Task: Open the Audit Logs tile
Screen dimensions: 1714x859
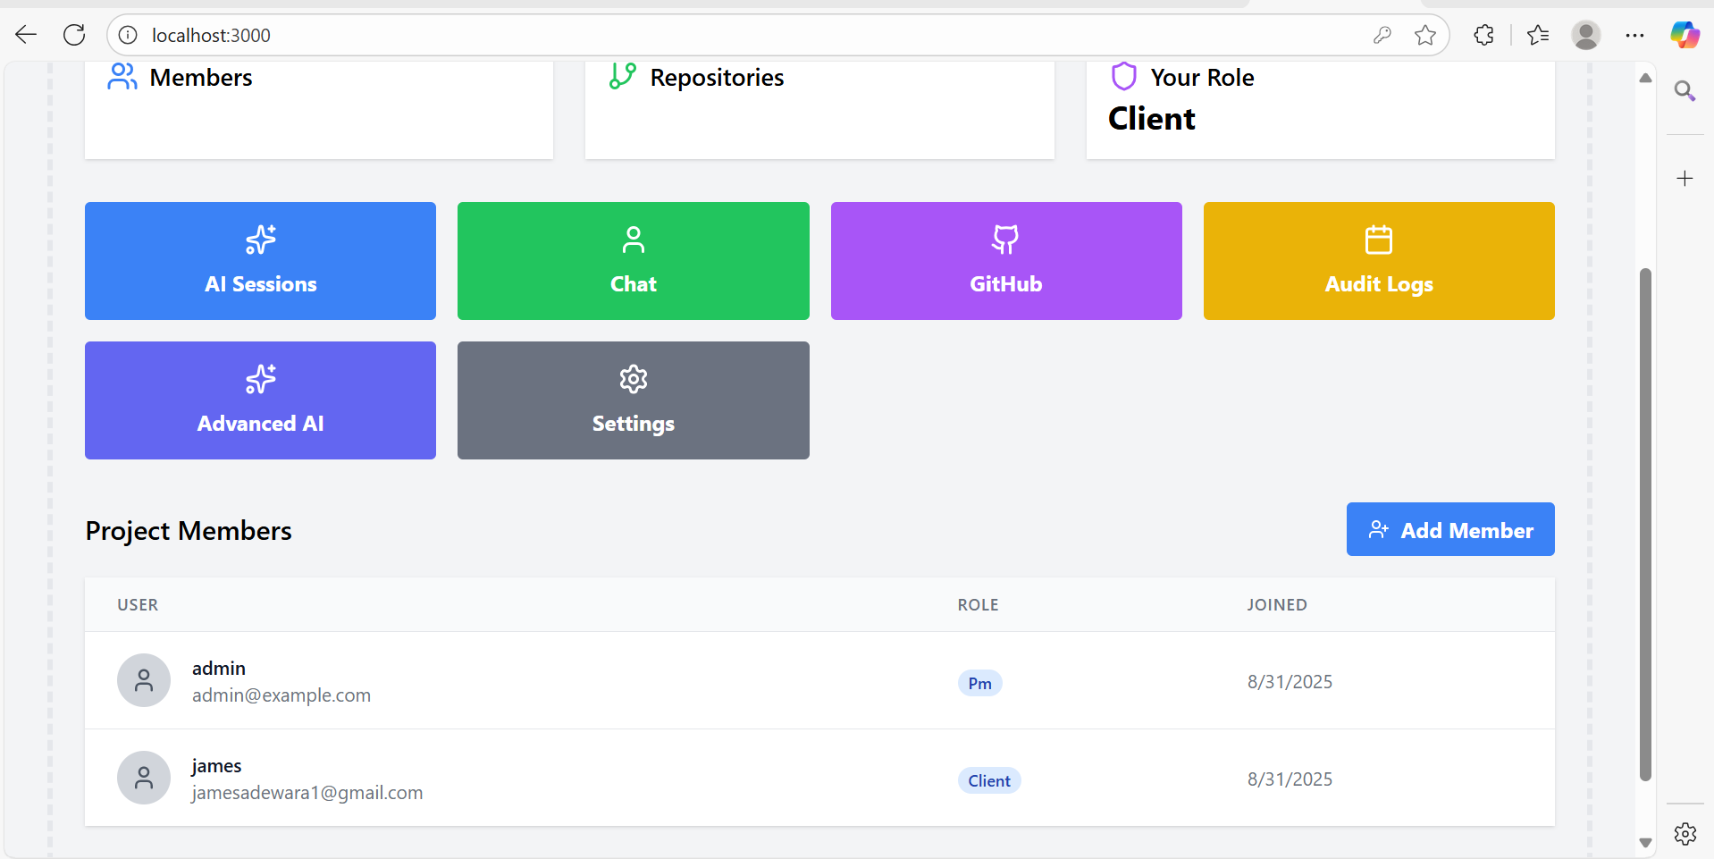Action: point(1378,261)
